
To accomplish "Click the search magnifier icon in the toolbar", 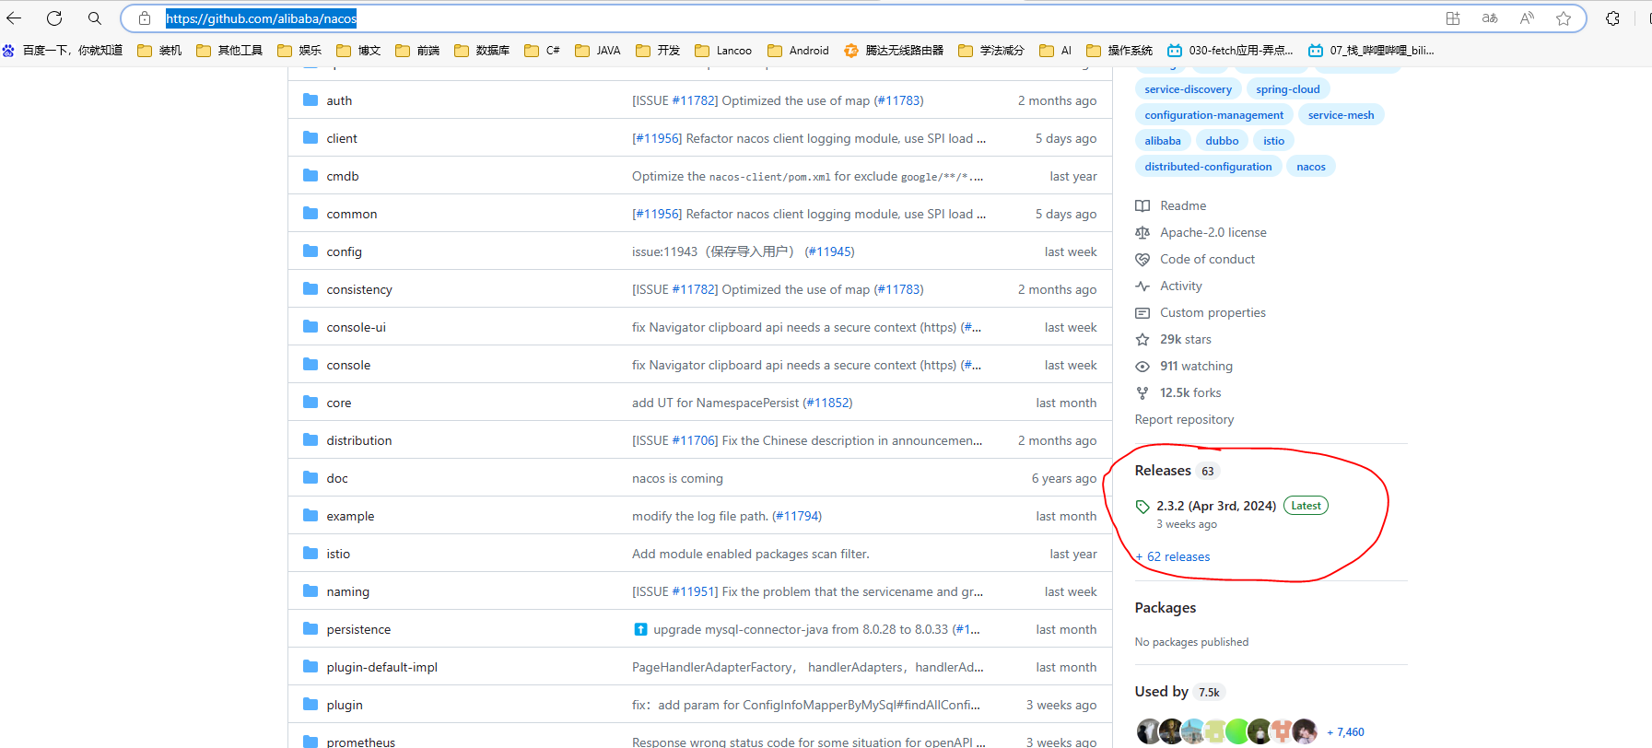I will [x=95, y=18].
